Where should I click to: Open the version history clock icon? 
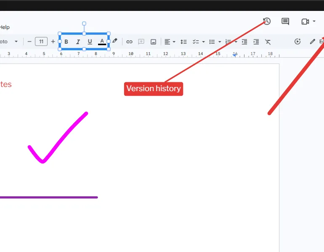pos(267,21)
